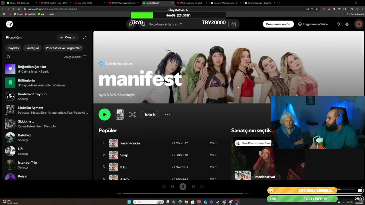Reload the page with refresh icon
This screenshot has width=365, height=205.
pyautogui.click(x=13, y=9)
